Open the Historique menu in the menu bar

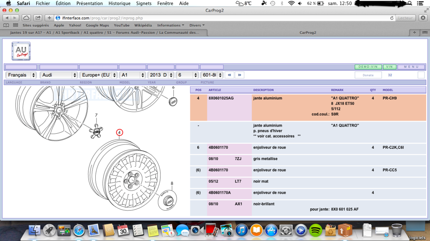tap(119, 3)
